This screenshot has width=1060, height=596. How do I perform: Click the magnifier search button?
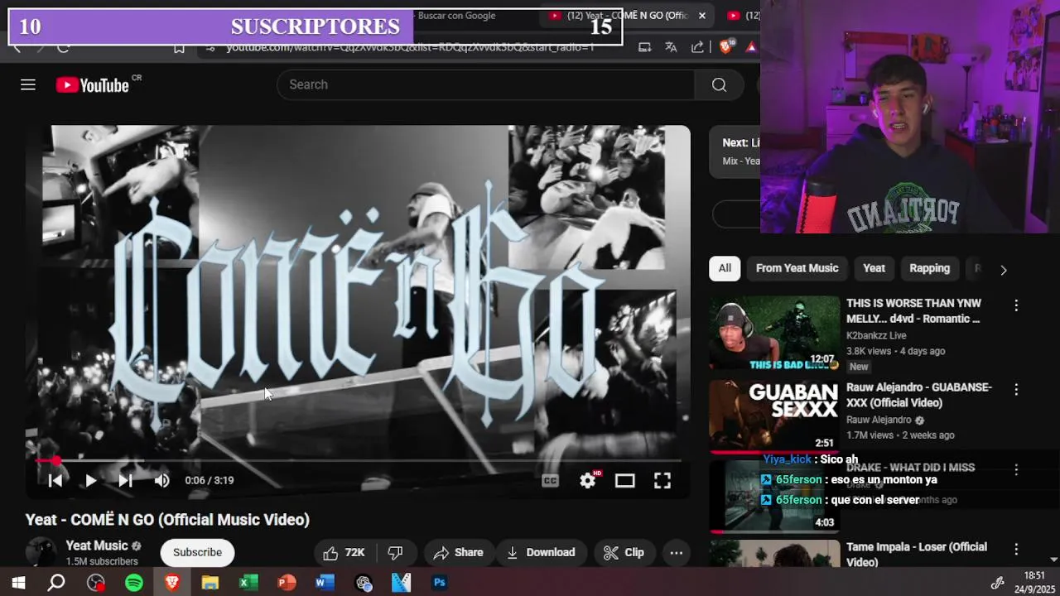tap(719, 84)
